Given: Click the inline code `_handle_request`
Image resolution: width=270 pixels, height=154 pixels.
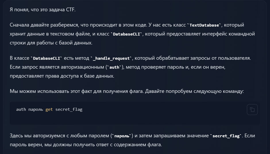Looking at the screenshot, I should tap(111, 58).
